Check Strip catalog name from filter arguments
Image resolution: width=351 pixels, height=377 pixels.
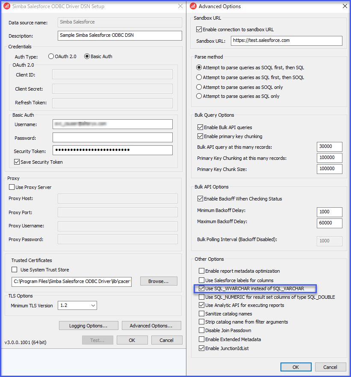(x=201, y=322)
